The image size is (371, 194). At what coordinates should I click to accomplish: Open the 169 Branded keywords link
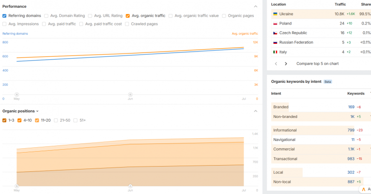tap(351, 107)
